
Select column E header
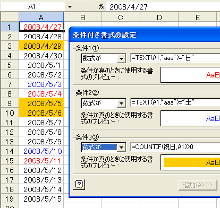[197, 18]
